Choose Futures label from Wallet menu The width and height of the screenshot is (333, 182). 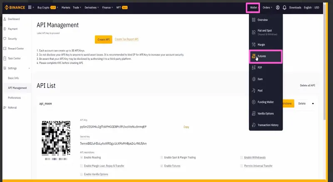tap(262, 56)
